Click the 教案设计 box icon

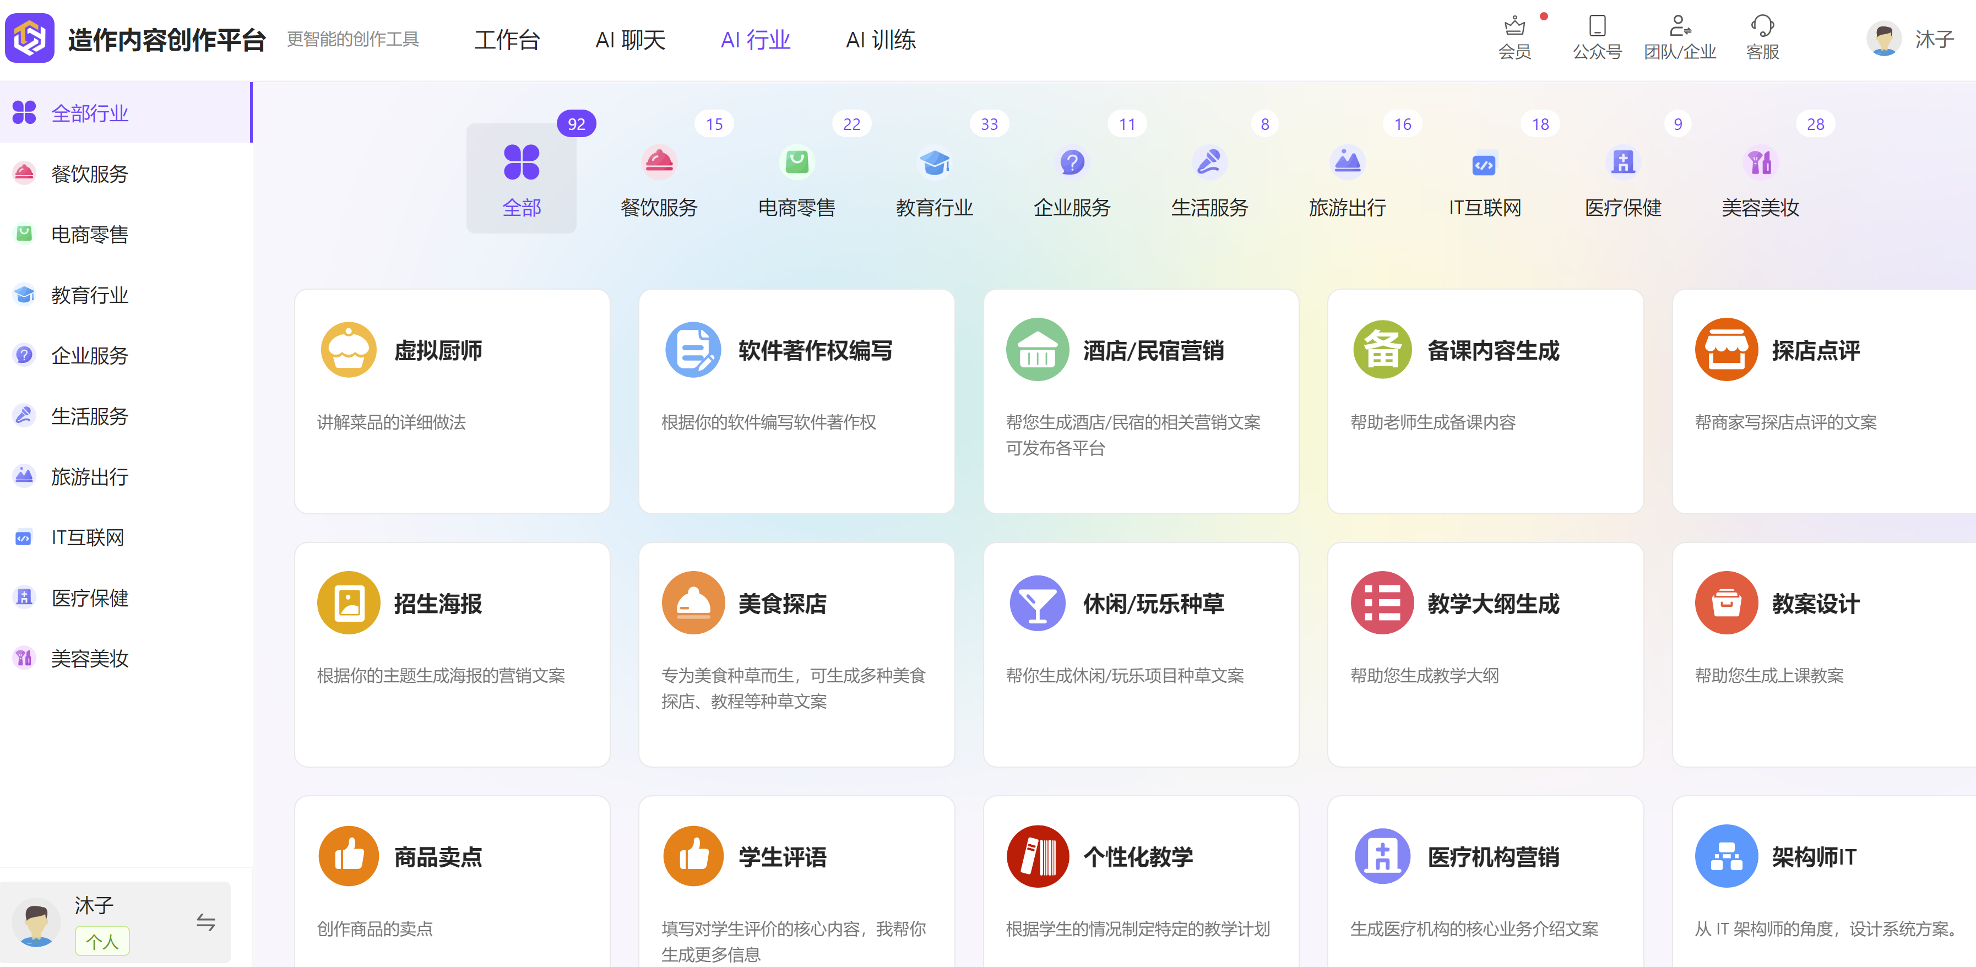1726,603
